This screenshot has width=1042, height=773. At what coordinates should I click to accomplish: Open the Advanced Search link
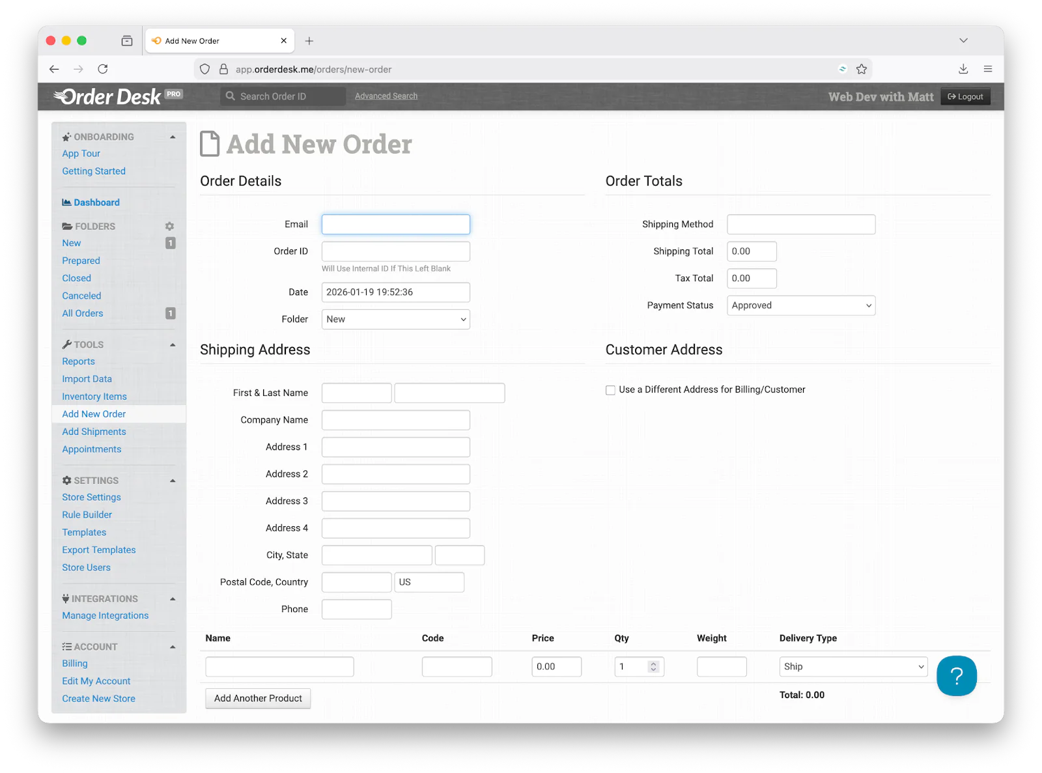386,96
